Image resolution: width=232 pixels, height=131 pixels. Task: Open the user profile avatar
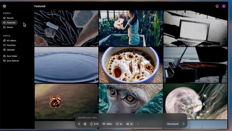(x=224, y=6)
